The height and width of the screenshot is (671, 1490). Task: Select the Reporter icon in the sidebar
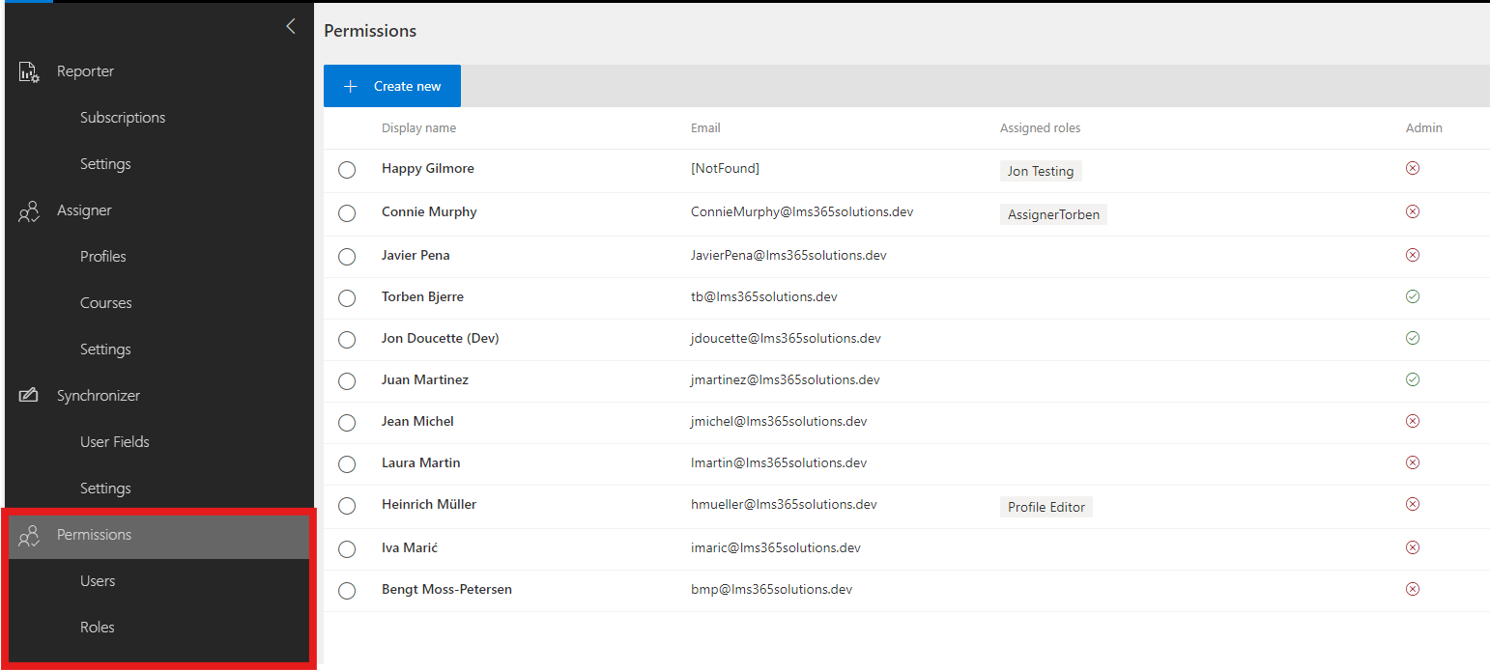27,70
